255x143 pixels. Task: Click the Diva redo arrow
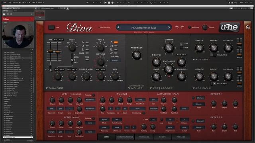click(x=182, y=27)
